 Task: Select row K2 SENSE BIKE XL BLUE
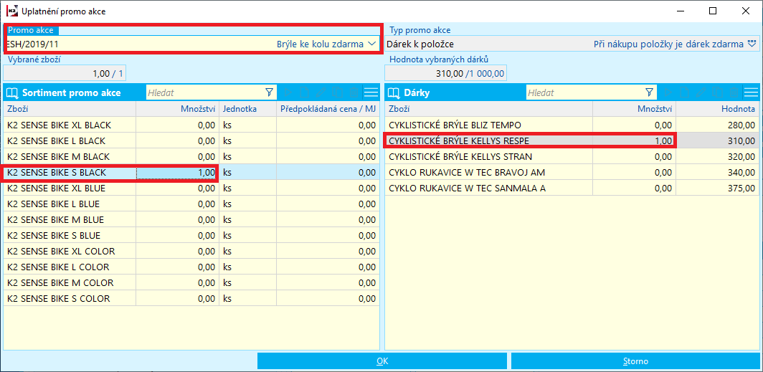[x=191, y=188]
